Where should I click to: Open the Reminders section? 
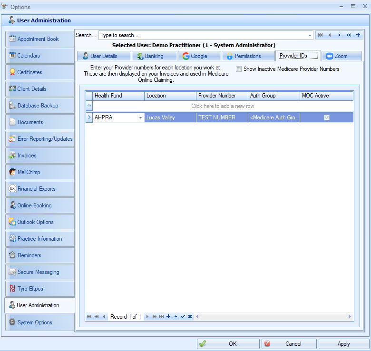point(40,255)
